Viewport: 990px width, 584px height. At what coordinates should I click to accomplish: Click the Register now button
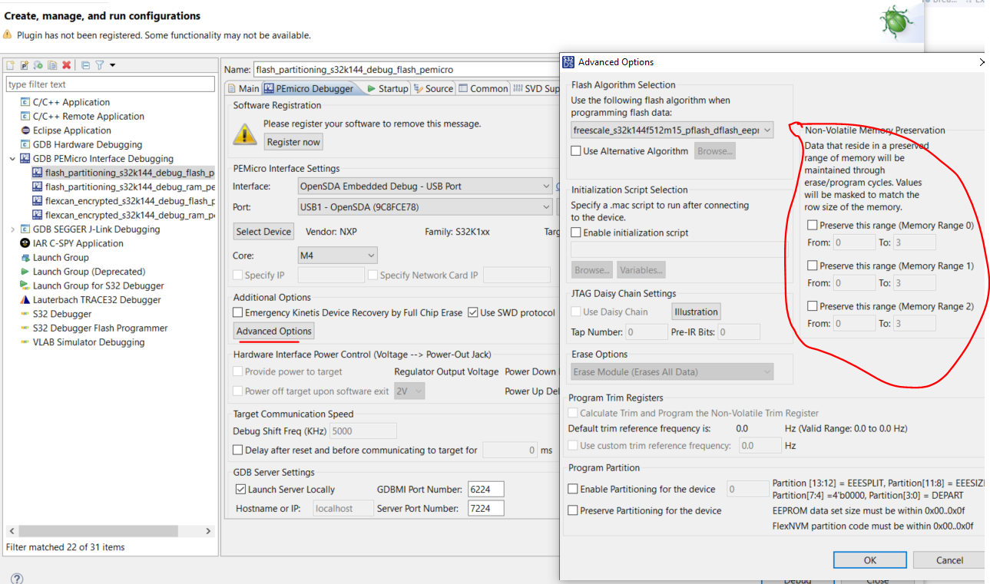pos(293,141)
